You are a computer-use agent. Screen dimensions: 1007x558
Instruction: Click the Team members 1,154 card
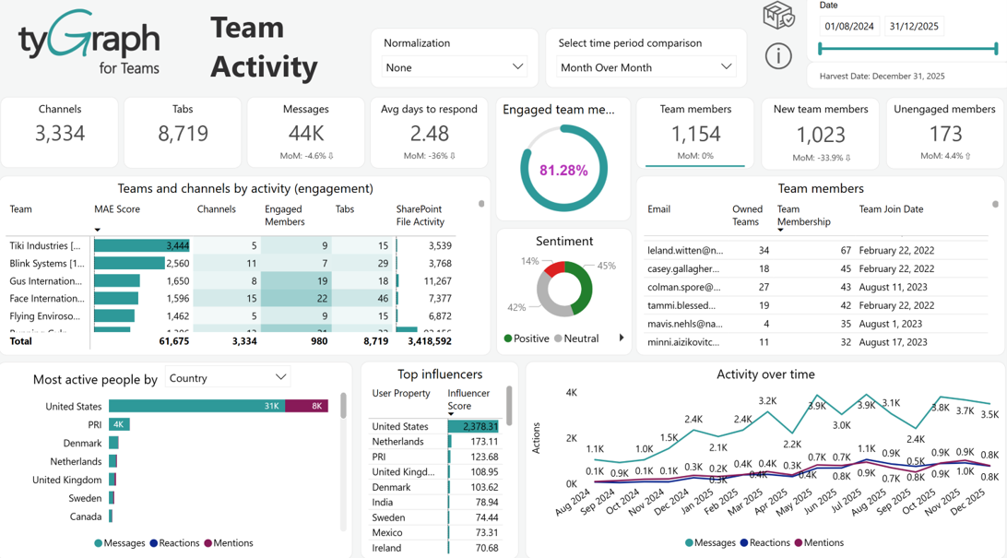coord(695,132)
